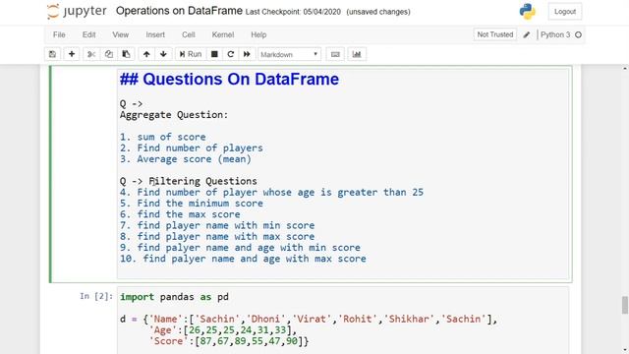
Task: Click line '3. Average score (mean)'
Action: click(186, 159)
